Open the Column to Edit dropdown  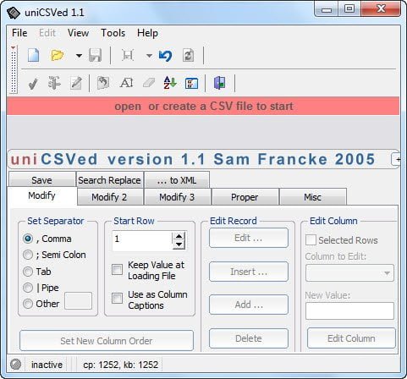click(x=349, y=272)
